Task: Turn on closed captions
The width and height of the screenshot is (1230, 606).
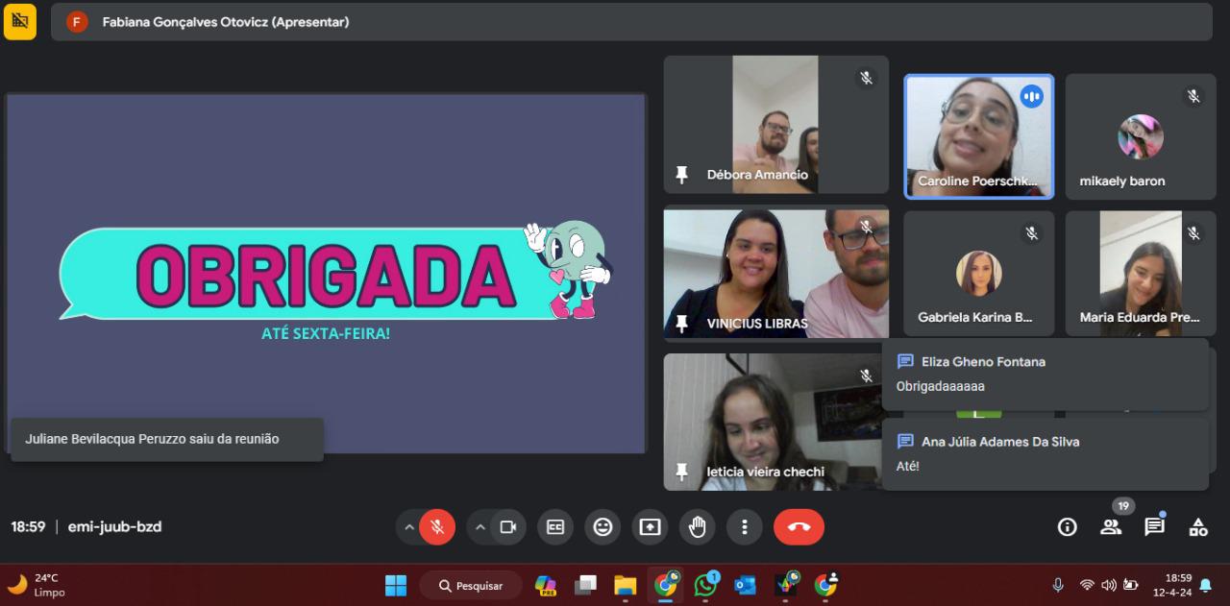Action: 555,526
